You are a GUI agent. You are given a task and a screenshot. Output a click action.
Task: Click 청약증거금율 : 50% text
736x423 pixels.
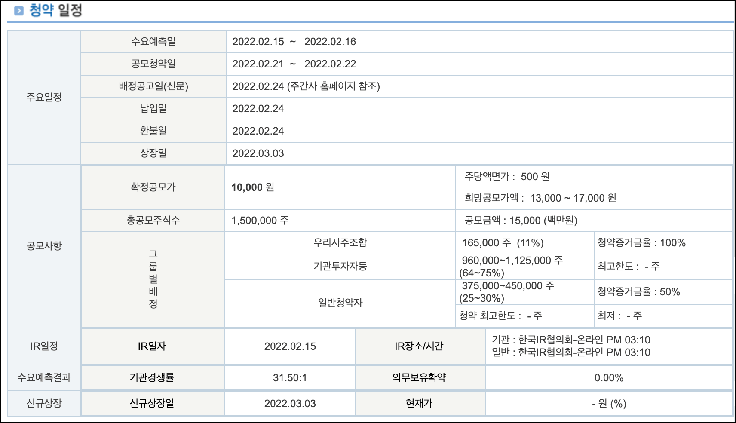coord(639,292)
